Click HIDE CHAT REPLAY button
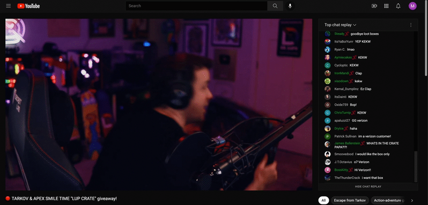The height and width of the screenshot is (205, 428). [368, 186]
